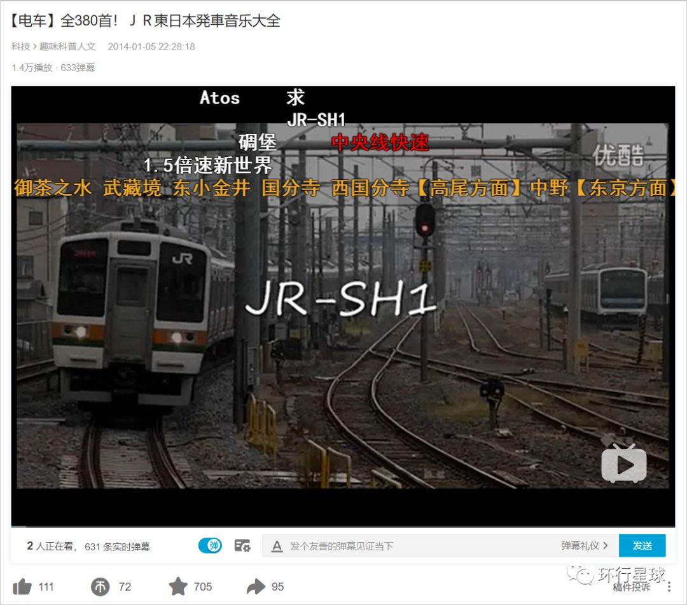
Task: Open the three-dot more options menu
Action: coord(669,587)
